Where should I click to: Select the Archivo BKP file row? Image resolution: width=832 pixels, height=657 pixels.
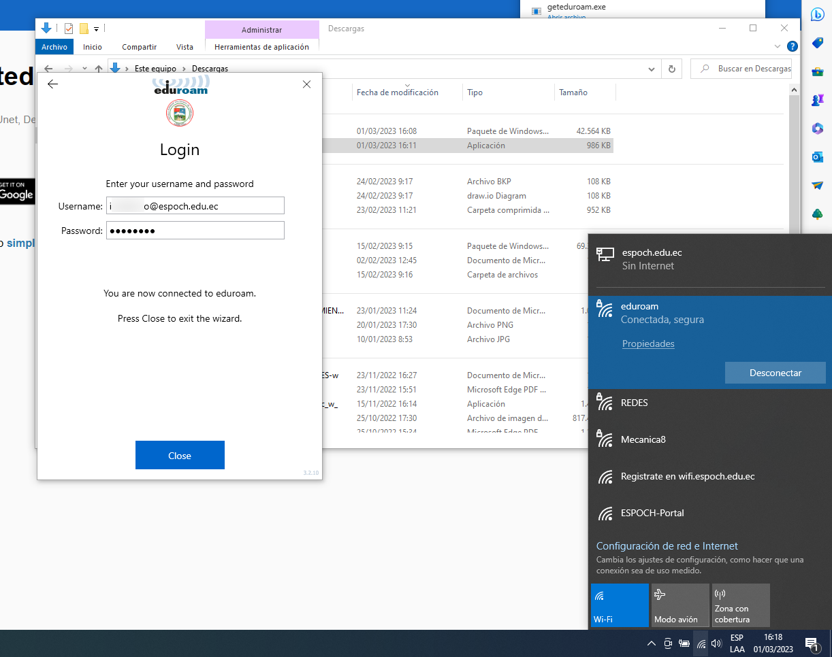467,182
